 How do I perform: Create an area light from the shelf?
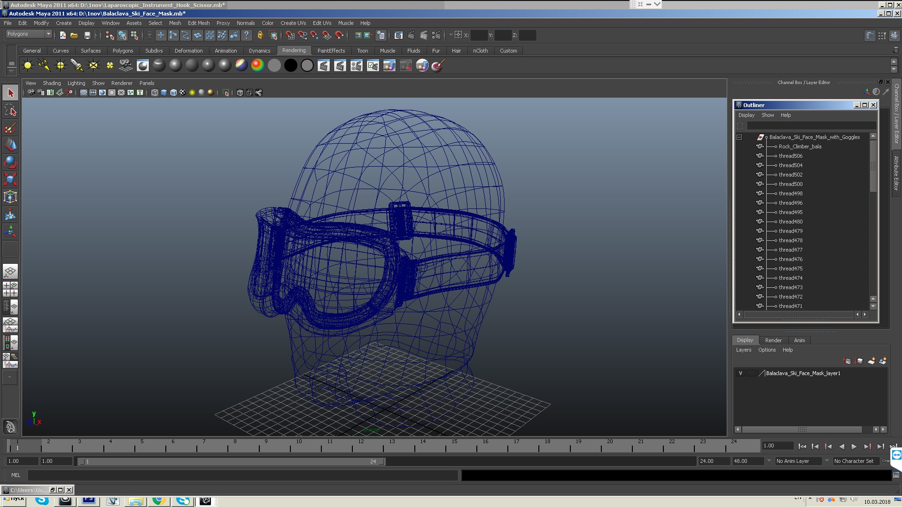click(93, 66)
